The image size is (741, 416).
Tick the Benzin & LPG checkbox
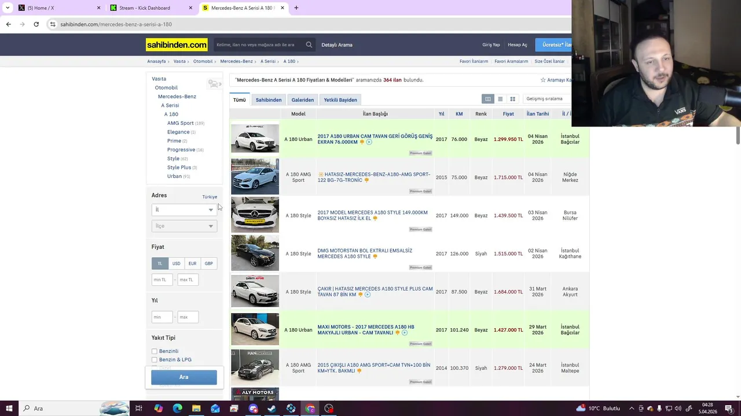[x=155, y=360]
